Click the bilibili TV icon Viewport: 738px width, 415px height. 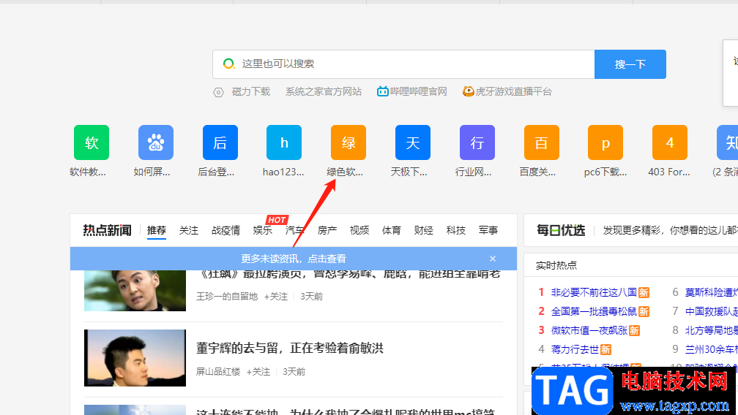click(x=383, y=91)
